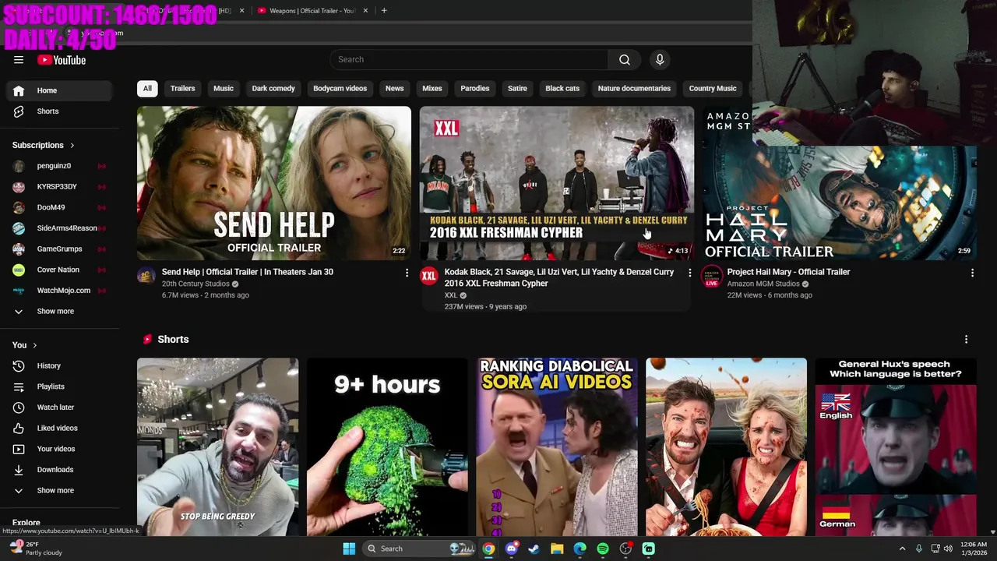Open Steam from taskbar

[534, 549]
